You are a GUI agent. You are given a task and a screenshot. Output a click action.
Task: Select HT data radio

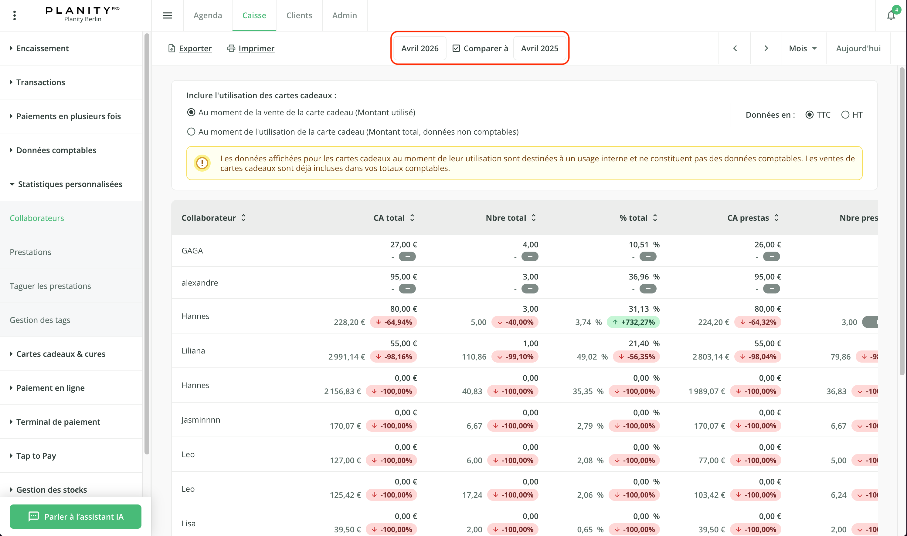pyautogui.click(x=845, y=115)
